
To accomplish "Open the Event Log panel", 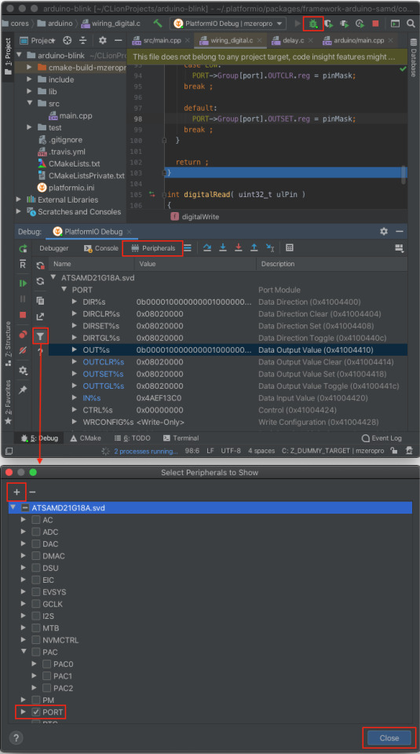I will pyautogui.click(x=382, y=438).
